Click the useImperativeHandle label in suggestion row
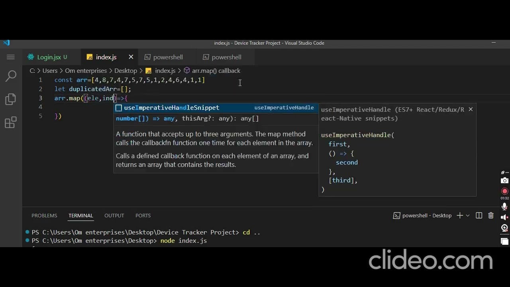 click(284, 108)
